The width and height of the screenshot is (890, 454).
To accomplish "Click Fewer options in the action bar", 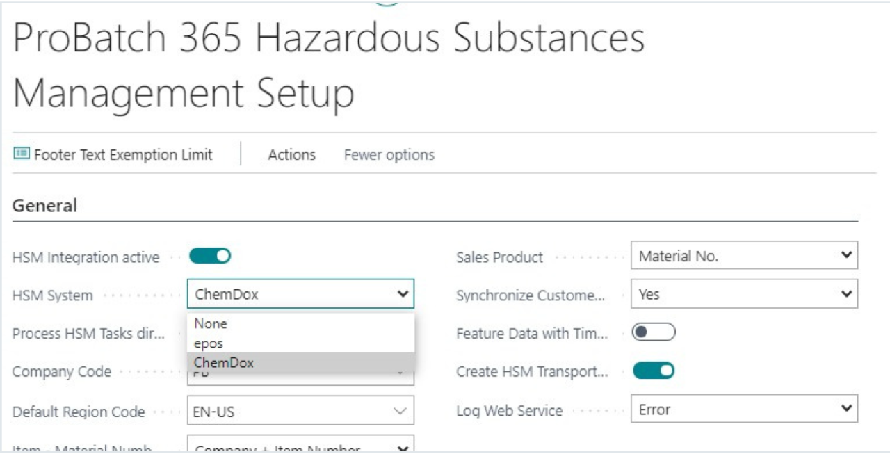I will (389, 154).
